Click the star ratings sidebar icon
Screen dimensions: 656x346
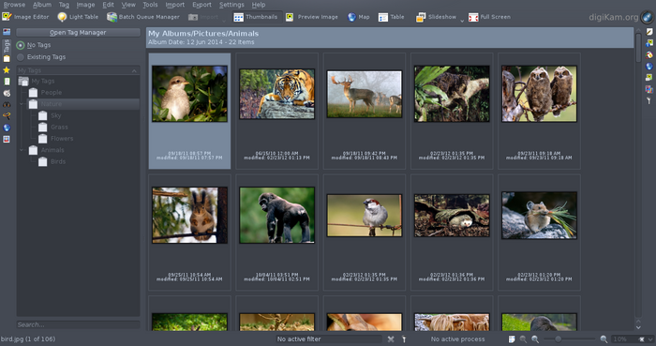[7, 70]
